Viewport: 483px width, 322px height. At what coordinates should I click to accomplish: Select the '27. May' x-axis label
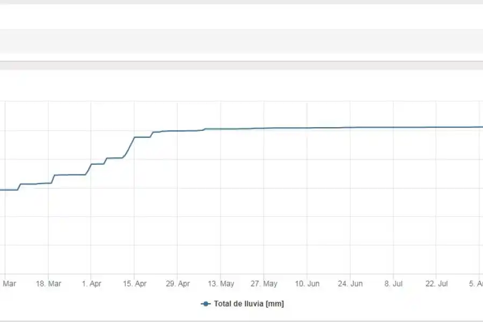pyautogui.click(x=264, y=284)
